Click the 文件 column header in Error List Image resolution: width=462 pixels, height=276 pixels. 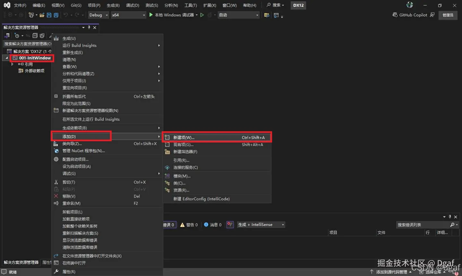tap(400, 233)
